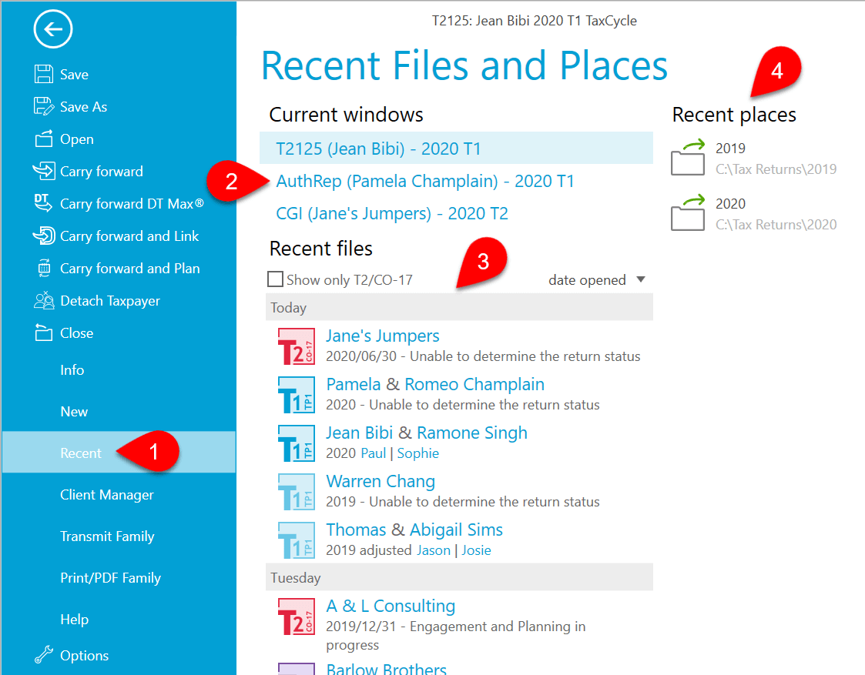Screen dimensions: 865x675
Task: Click the Close folder icon
Action: (44, 332)
